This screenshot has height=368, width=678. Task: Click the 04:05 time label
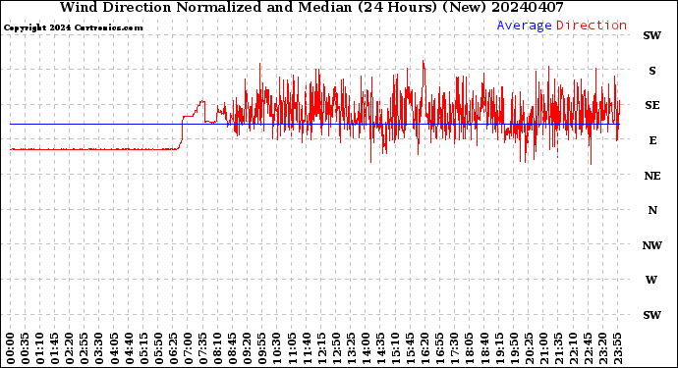pos(114,348)
